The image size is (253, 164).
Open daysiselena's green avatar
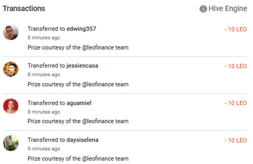(11, 143)
